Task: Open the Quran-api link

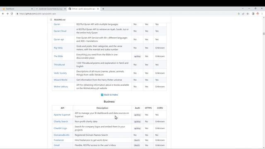Action: (x=59, y=40)
